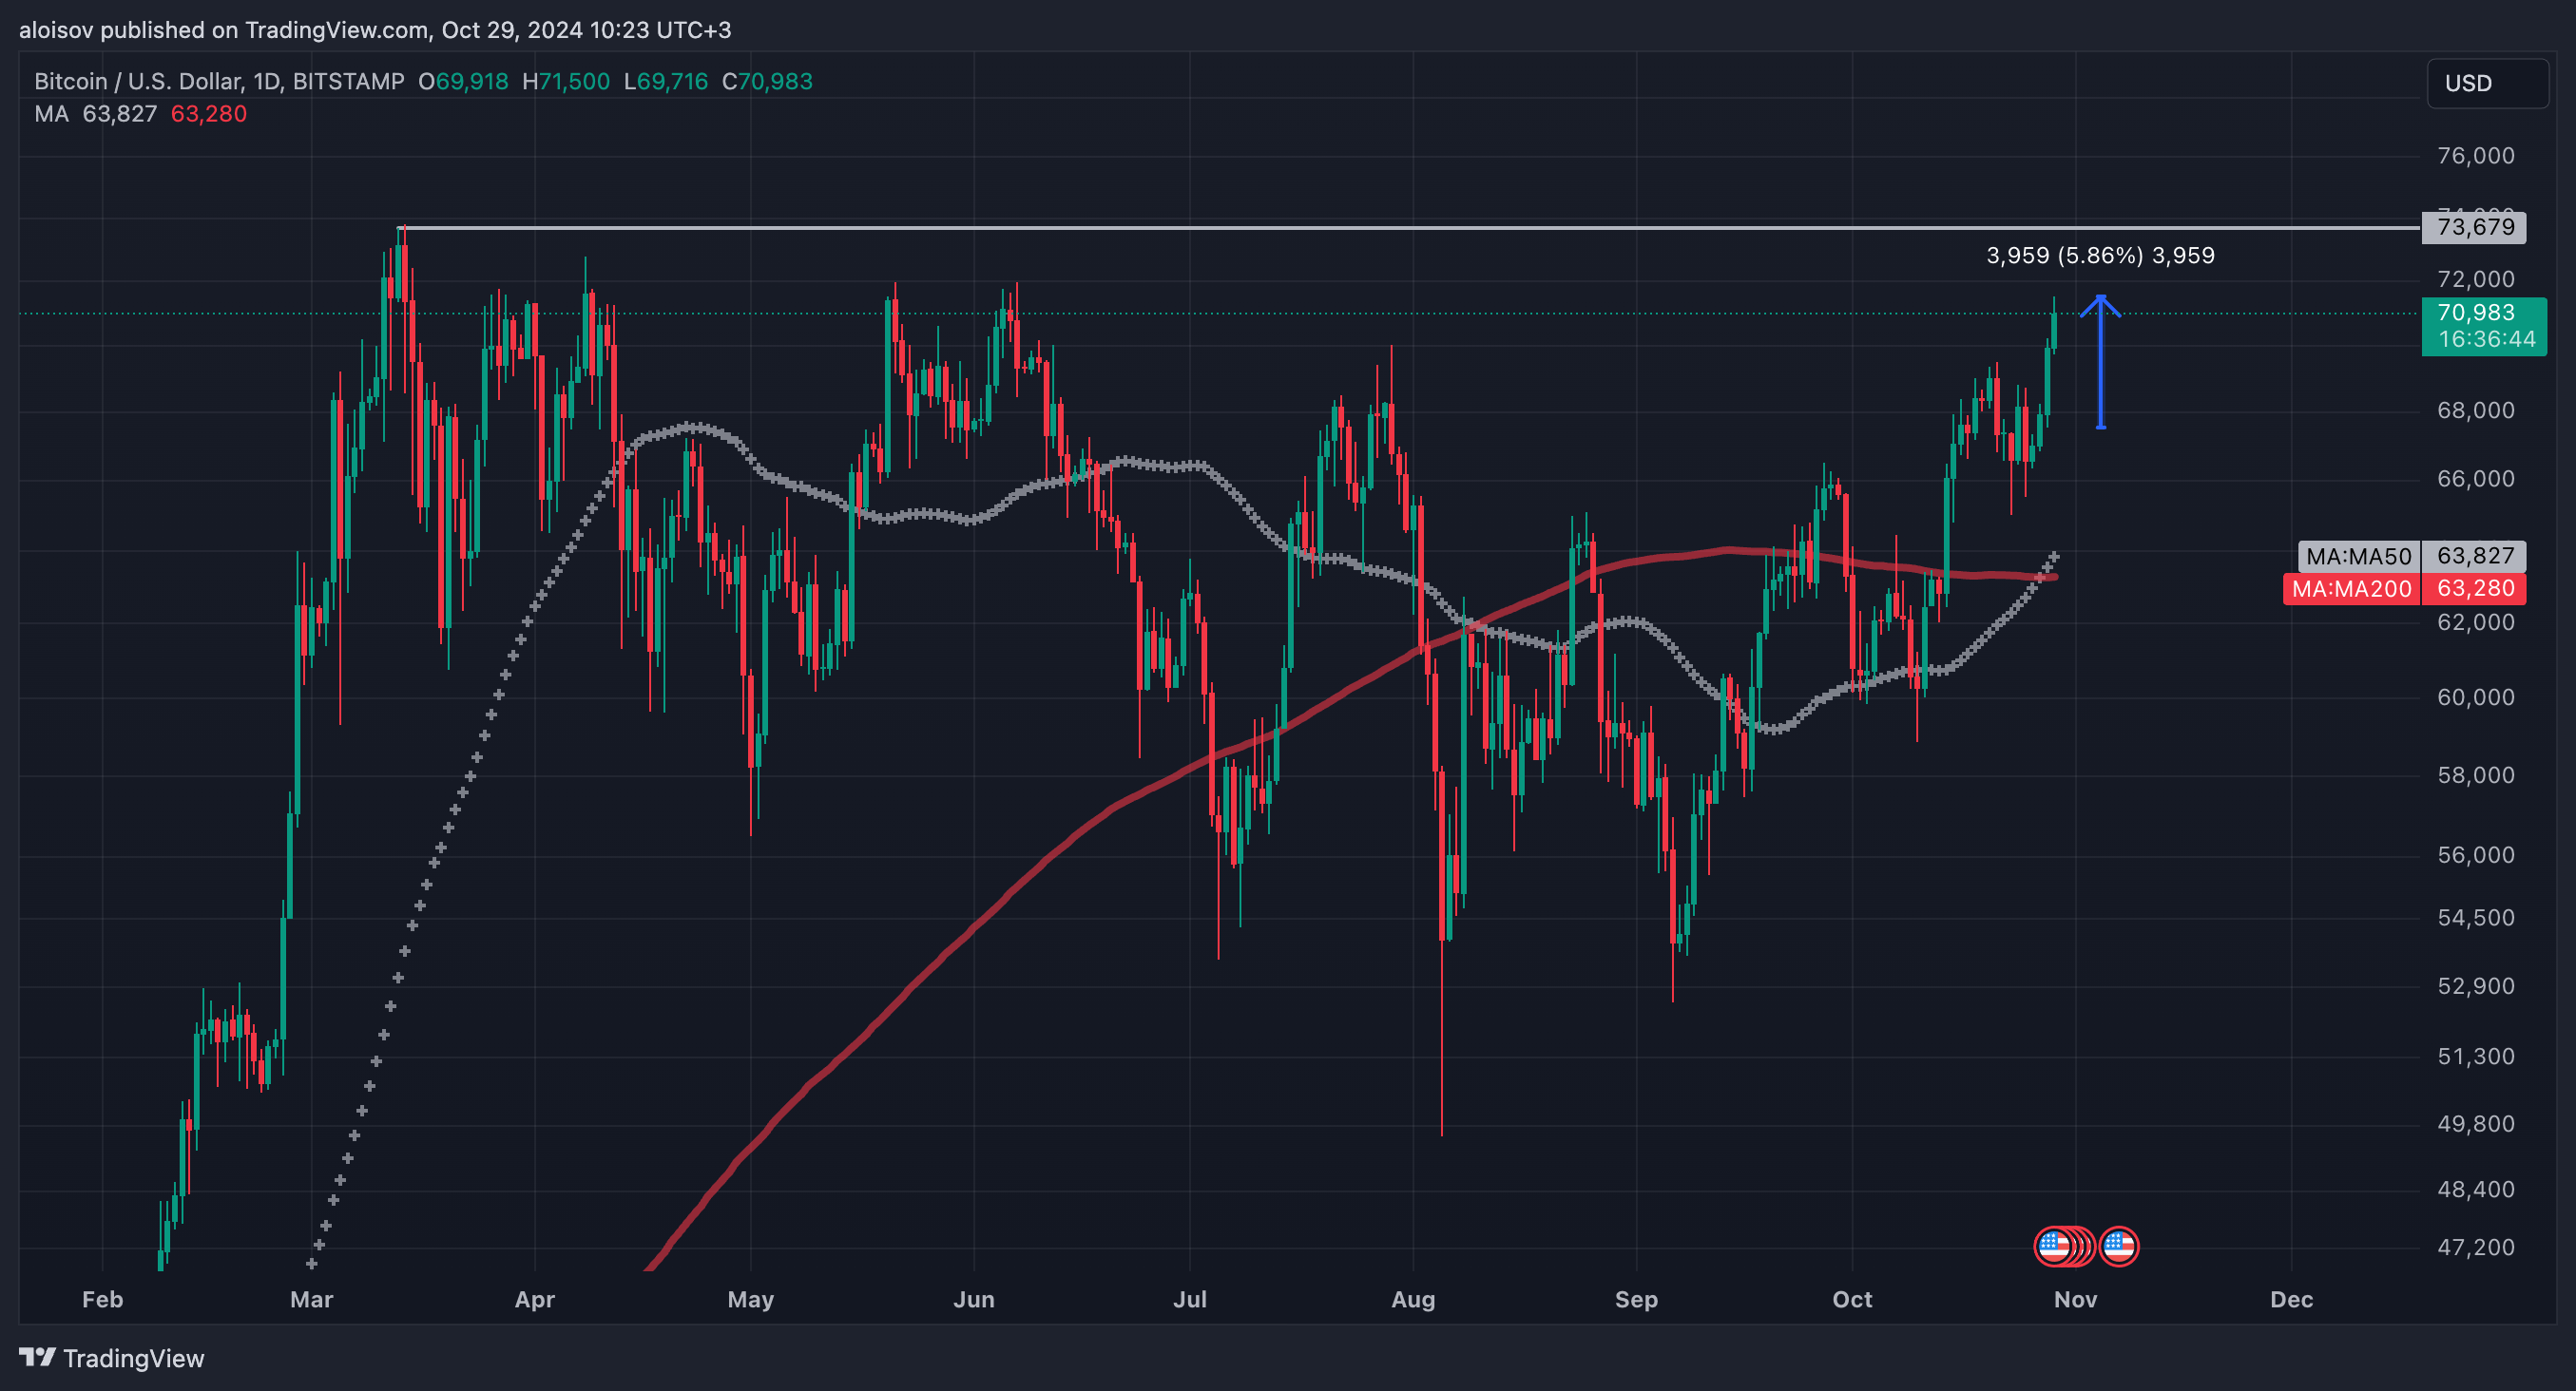Click the measurement label 3,959 (5.86%)
2576x1391 pixels.
(x=2064, y=256)
